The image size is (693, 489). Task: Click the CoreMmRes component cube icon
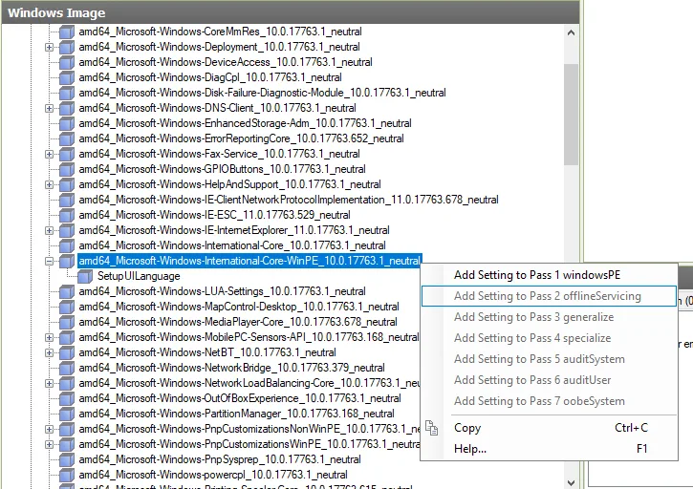(x=67, y=32)
